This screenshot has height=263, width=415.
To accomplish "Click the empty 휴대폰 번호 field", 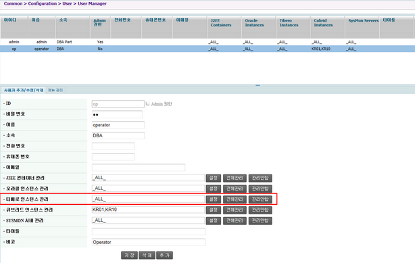I will pos(113,157).
